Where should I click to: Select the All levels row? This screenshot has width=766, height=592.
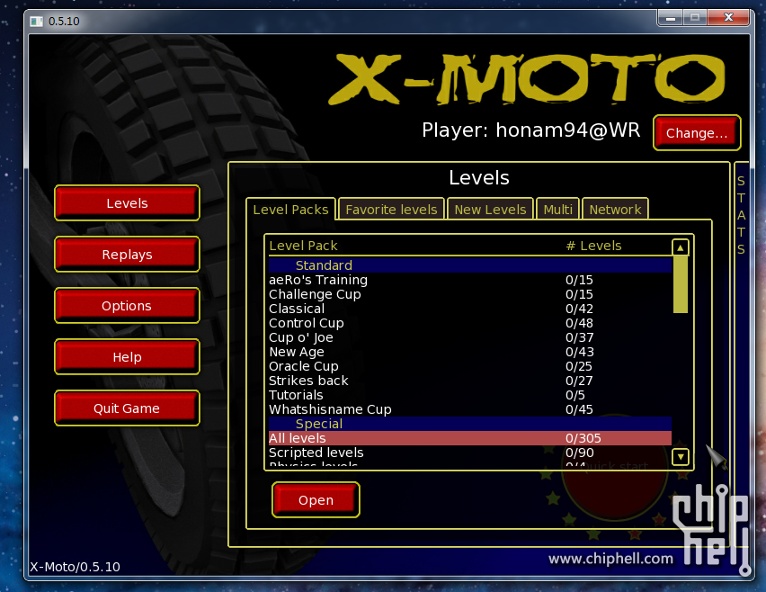tap(470, 438)
